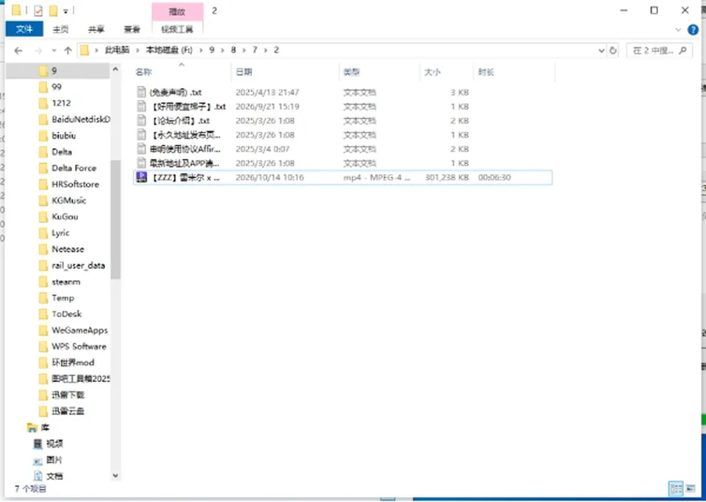The width and height of the screenshot is (706, 502).
Task: Expand the breadcrumb chevron after 此电脑
Action: tap(138, 50)
